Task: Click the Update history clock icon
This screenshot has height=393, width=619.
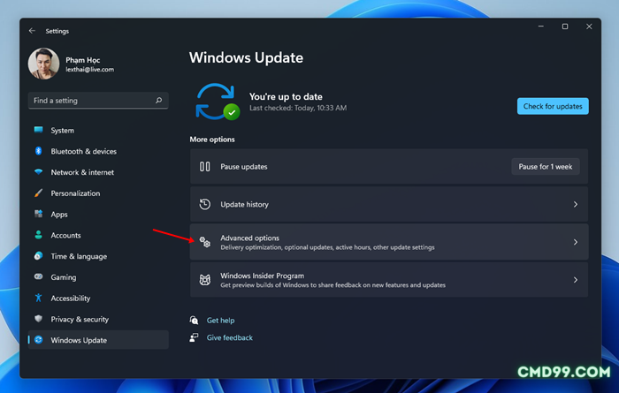Action: [205, 204]
